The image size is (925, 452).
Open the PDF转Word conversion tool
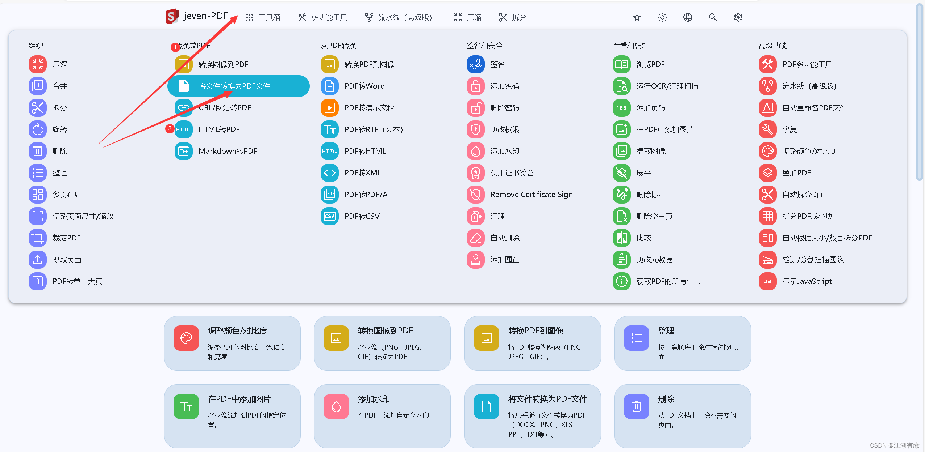tap(364, 86)
